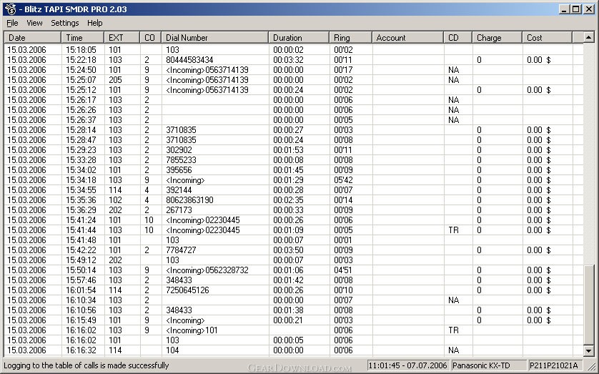599x374 pixels.
Task: Select the 15:26:17 row
Action: [x=294, y=99]
